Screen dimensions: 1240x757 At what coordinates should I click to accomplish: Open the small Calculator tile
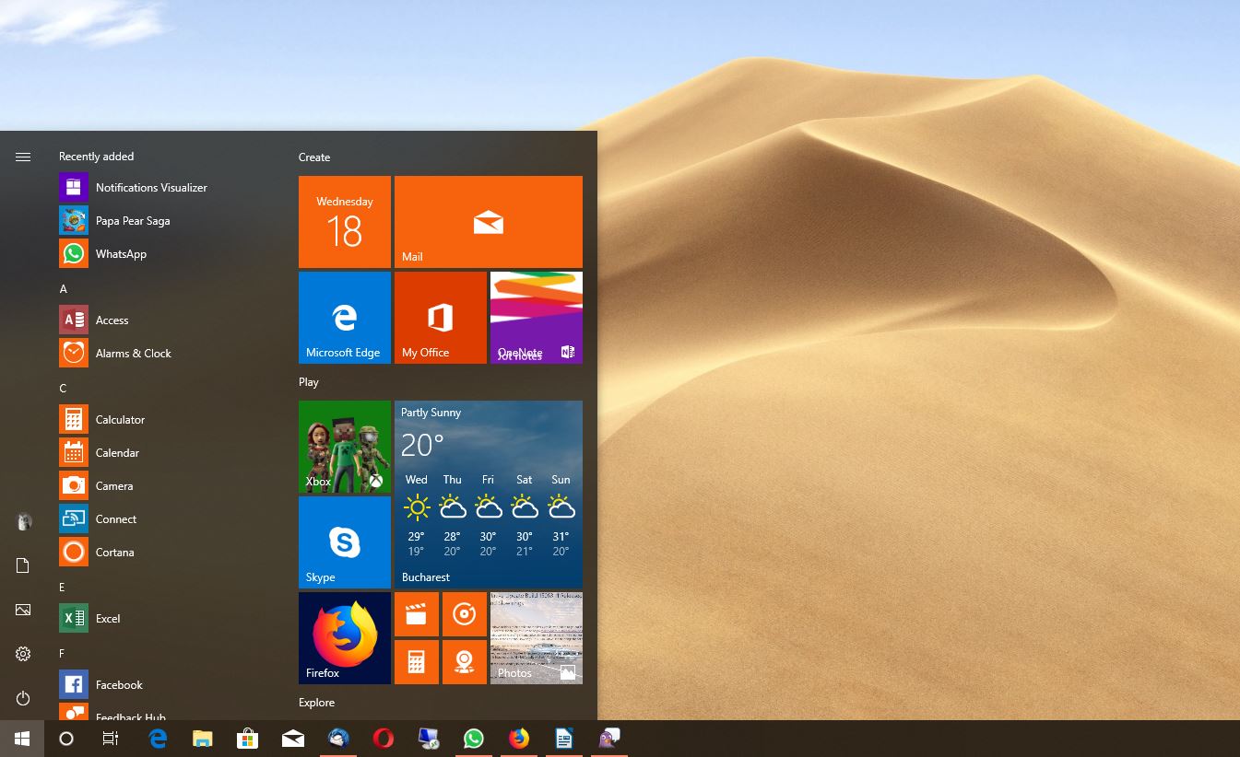click(x=417, y=662)
